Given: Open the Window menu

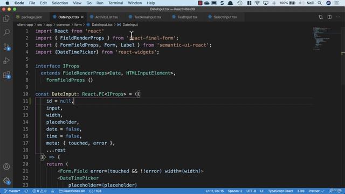Looking at the screenshot, I should (135, 3).
